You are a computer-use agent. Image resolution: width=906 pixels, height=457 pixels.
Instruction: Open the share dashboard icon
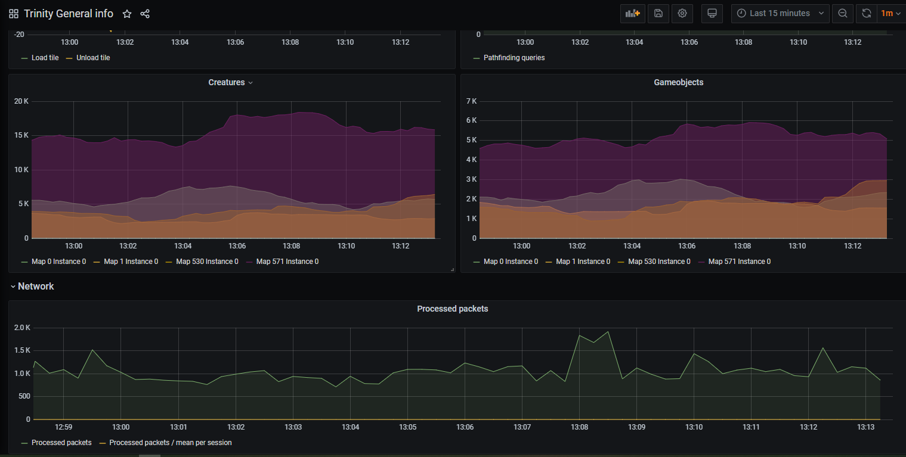click(145, 14)
